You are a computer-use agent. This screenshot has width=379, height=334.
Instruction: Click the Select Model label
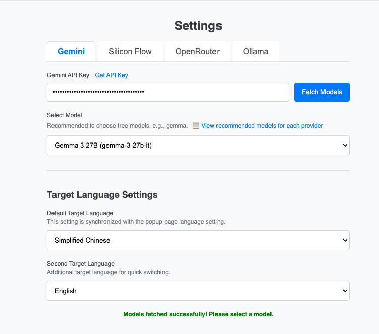pos(65,115)
